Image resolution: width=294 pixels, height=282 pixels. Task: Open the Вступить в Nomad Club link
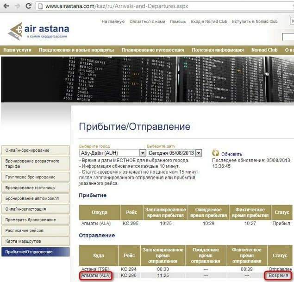click(255, 22)
